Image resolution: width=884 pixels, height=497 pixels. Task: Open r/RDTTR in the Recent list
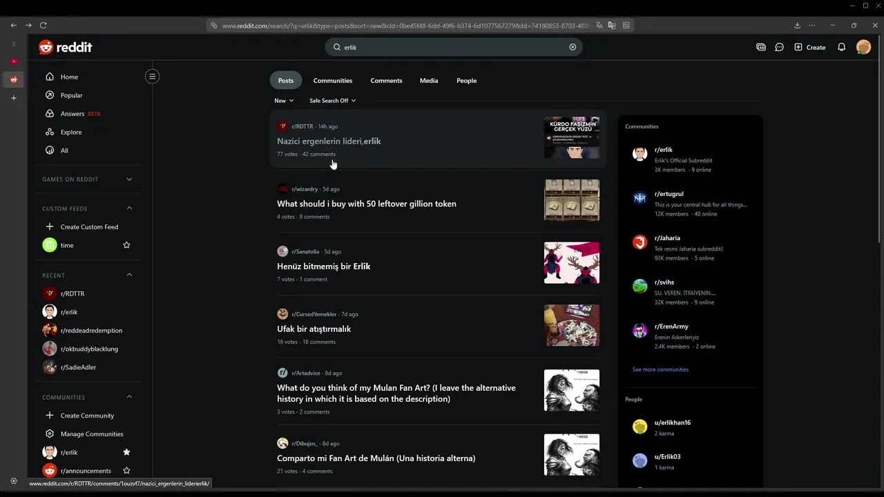pyautogui.click(x=73, y=293)
